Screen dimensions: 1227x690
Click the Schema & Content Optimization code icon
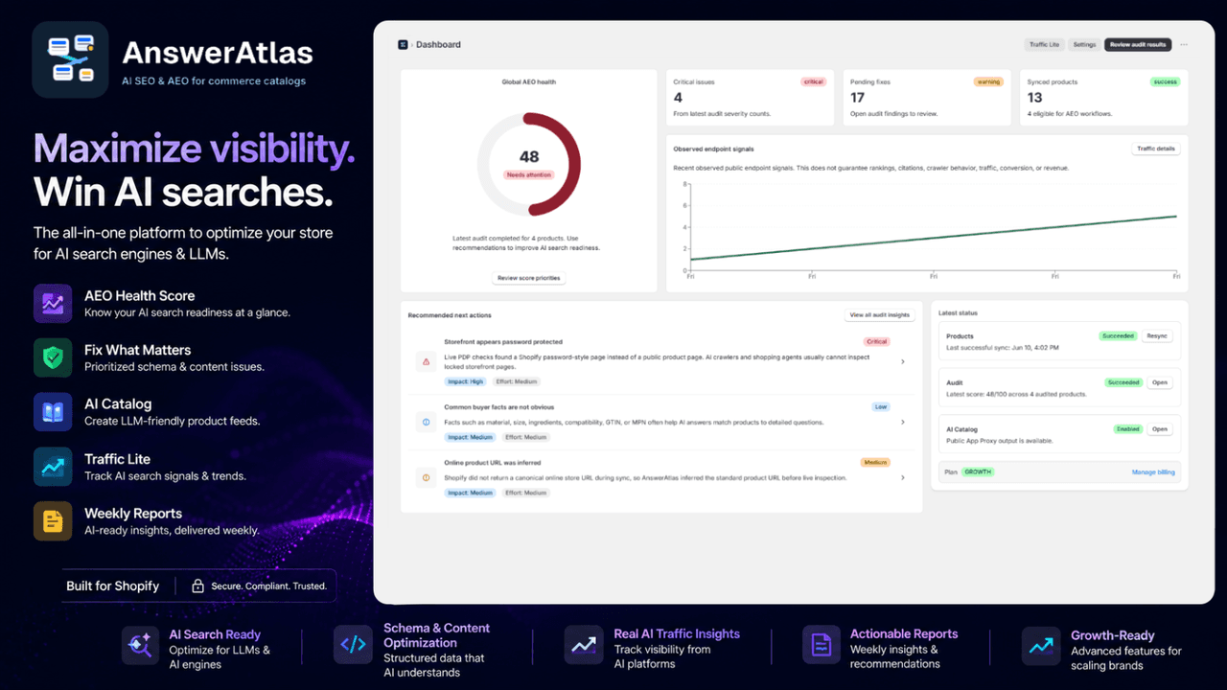[x=353, y=645]
